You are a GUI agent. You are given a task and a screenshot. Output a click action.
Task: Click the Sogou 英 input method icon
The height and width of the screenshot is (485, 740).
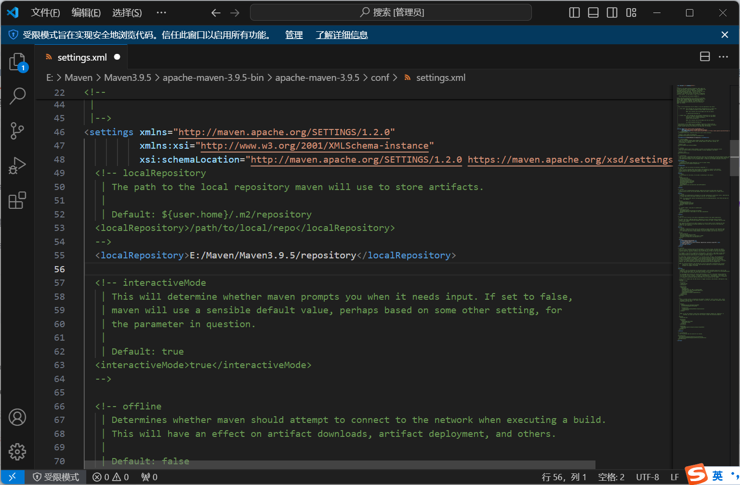tap(717, 475)
